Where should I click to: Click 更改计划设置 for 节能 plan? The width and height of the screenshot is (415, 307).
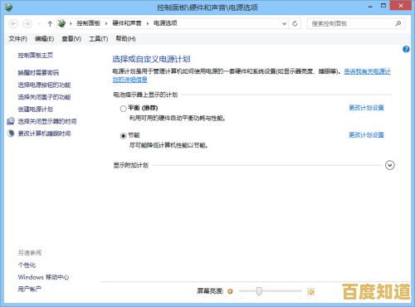[366, 135]
